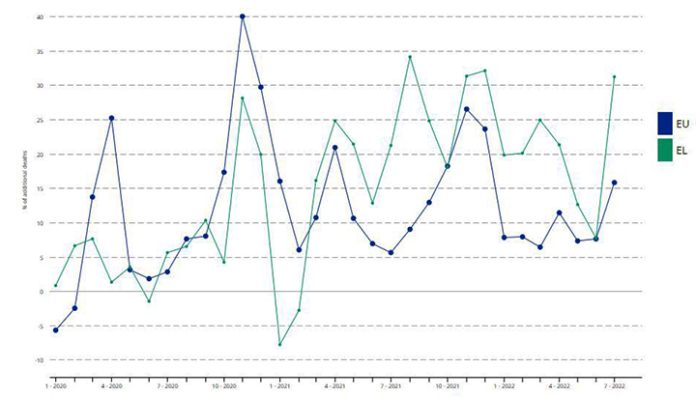Click the first EU data point in January 2020
696x397 pixels.
[x=56, y=330]
